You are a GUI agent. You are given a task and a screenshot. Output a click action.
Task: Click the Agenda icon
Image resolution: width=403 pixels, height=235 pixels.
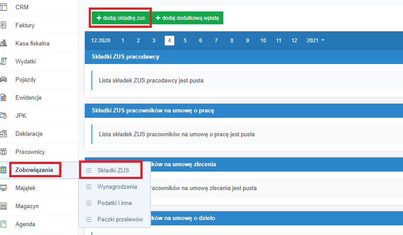coord(4,224)
